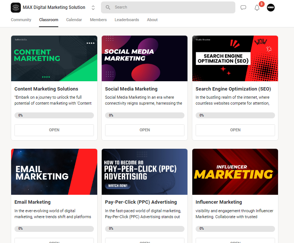This screenshot has width=294, height=243.
Task: Click the MAX Digital Marketing group logo
Action: click(x=16, y=7)
